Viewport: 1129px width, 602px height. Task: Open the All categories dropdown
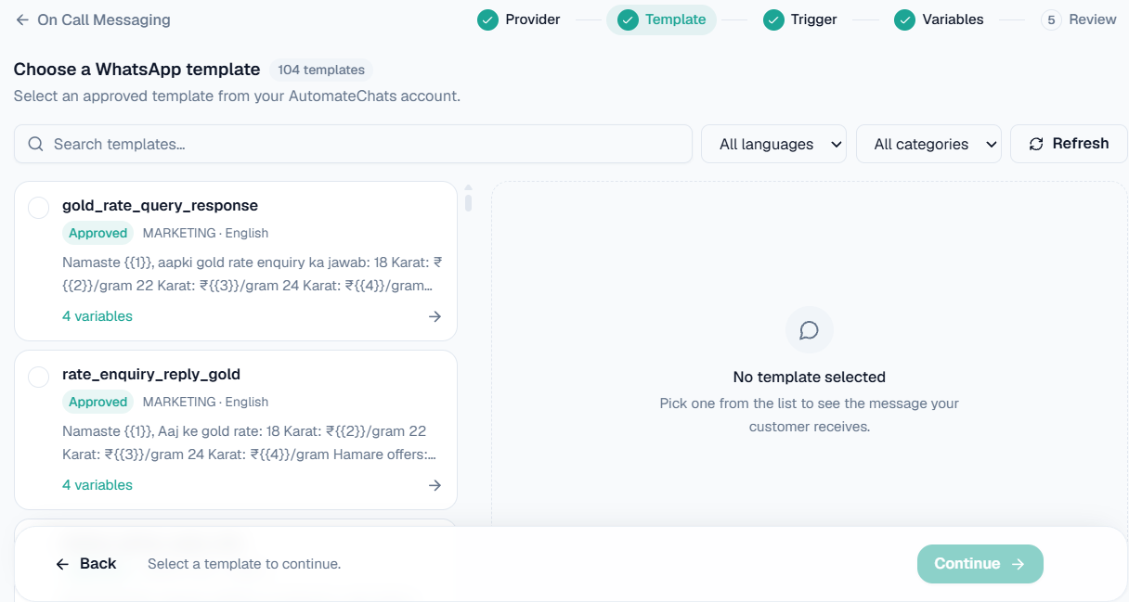[928, 144]
